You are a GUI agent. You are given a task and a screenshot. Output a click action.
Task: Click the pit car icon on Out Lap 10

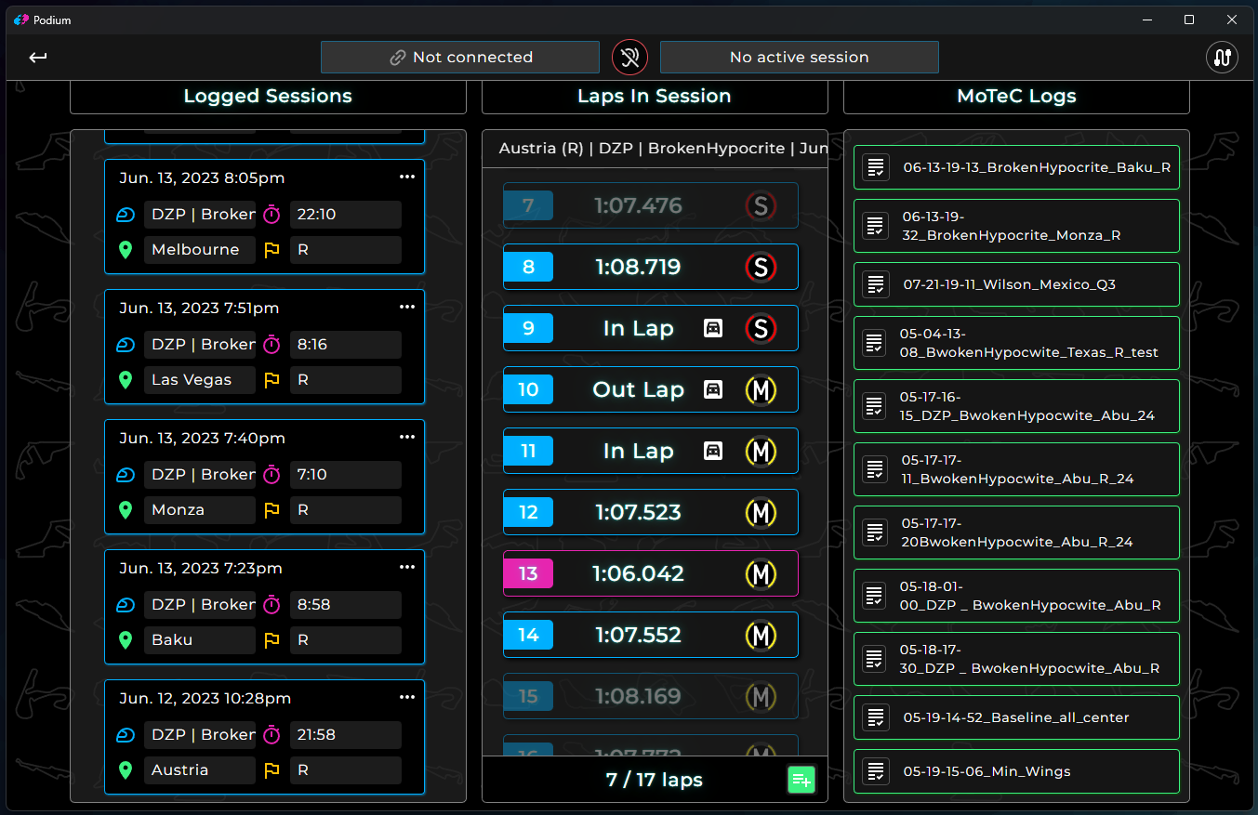tap(713, 389)
